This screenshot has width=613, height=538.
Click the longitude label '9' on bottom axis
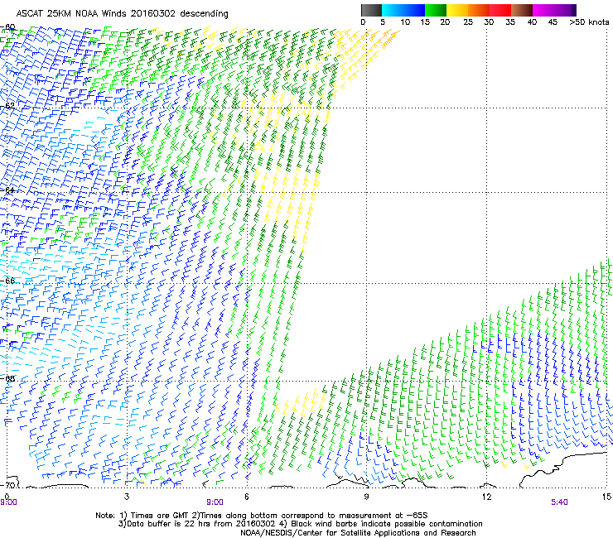(x=366, y=497)
